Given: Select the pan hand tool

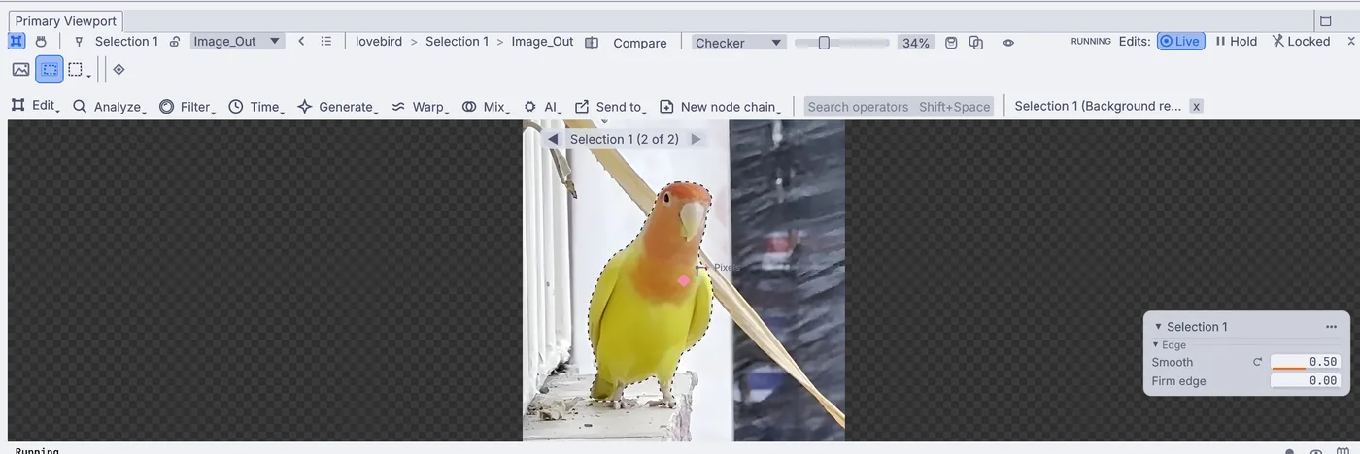Looking at the screenshot, I should point(41,41).
